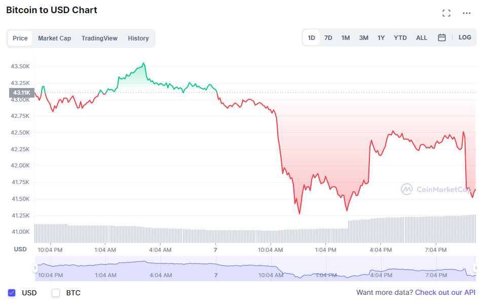488x308 pixels.
Task: Select the 7D time range
Action: (x=328, y=37)
